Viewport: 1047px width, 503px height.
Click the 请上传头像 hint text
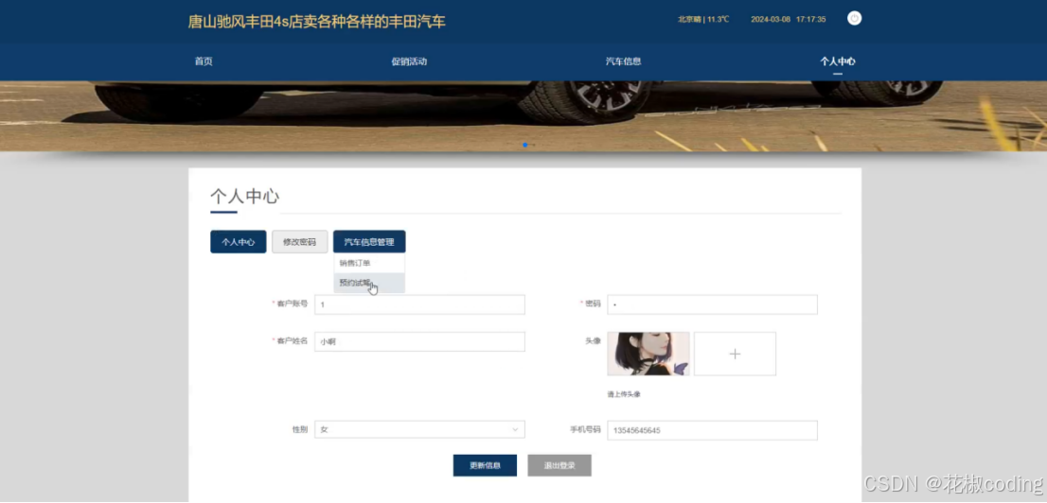click(x=624, y=394)
